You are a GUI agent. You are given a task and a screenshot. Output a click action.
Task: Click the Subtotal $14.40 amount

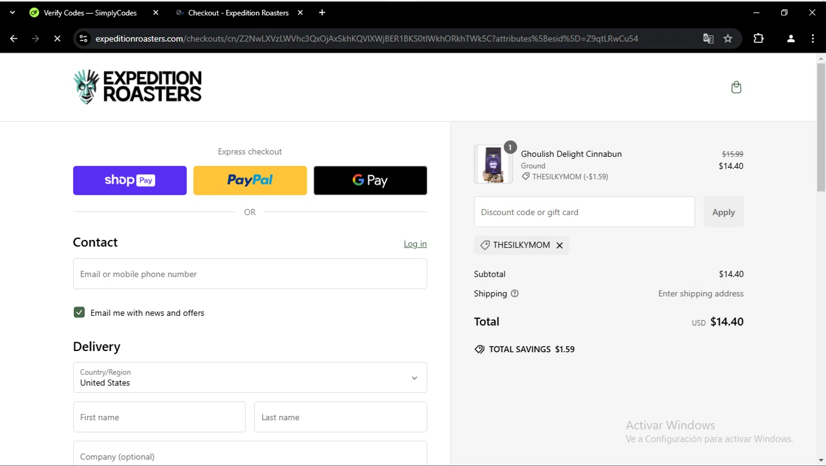(731, 274)
